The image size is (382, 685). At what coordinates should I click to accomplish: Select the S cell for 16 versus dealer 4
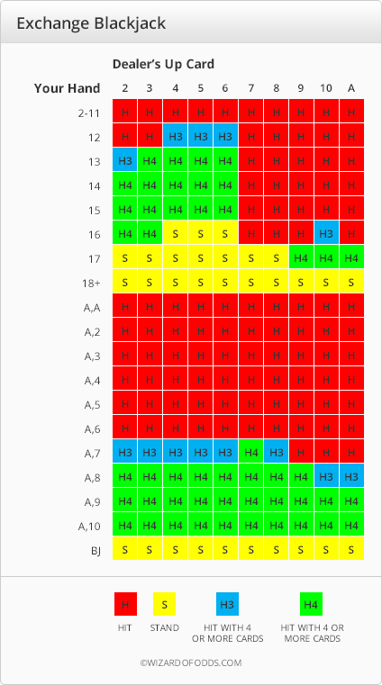176,232
